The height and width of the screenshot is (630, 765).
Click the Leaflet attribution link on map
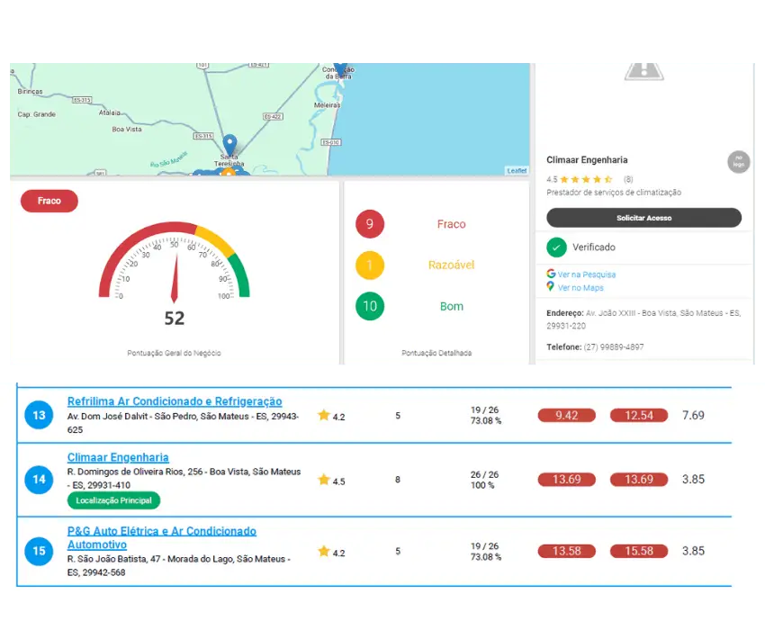[517, 170]
